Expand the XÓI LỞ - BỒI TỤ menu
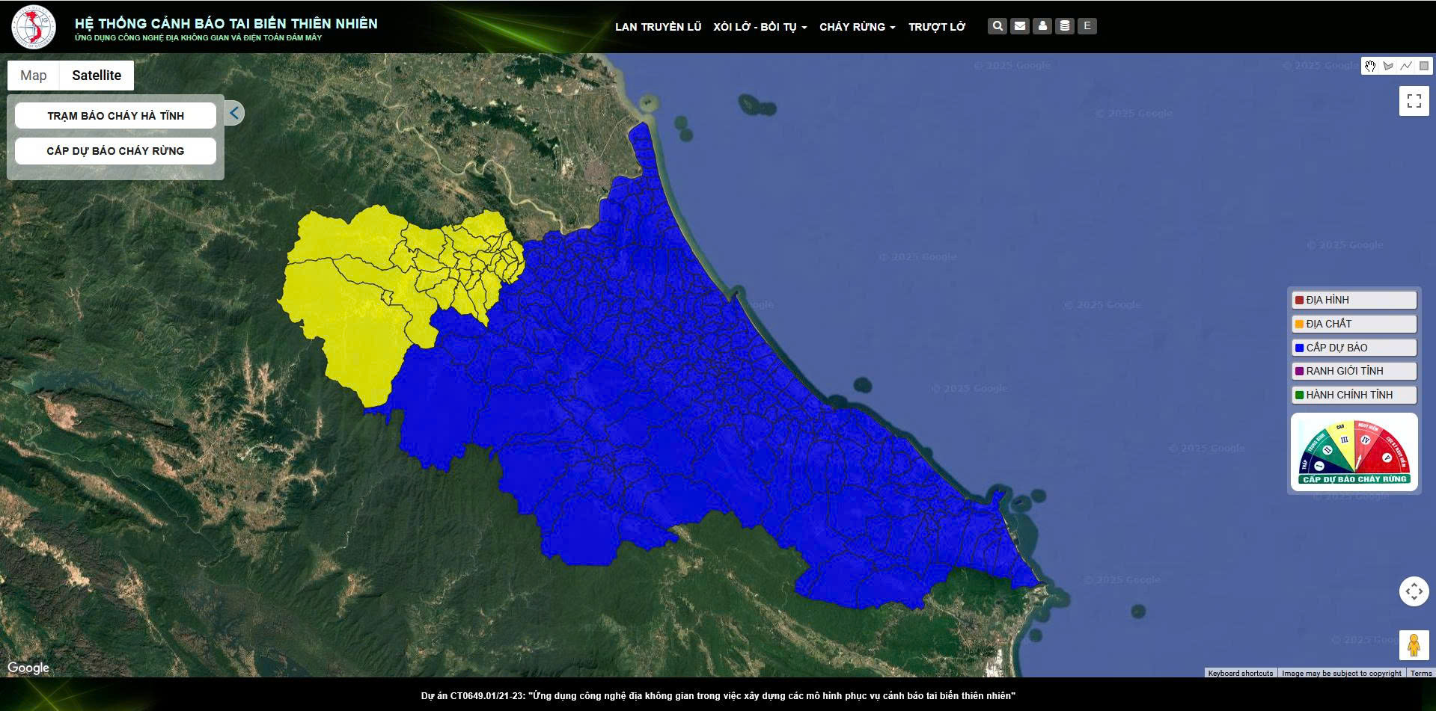The width and height of the screenshot is (1436, 711). (x=758, y=26)
